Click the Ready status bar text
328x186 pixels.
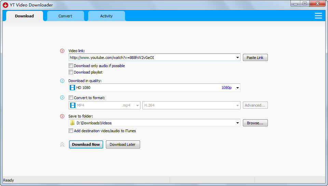tap(9, 180)
